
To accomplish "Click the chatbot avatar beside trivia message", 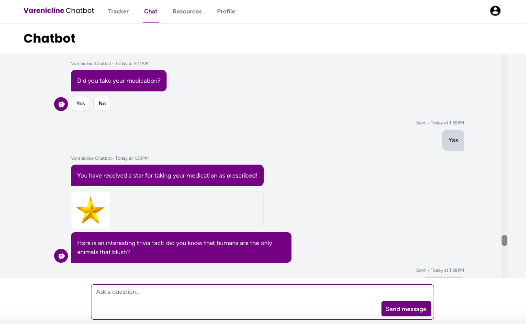I will coord(61,256).
